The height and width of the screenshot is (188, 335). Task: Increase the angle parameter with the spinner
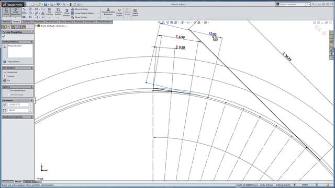click(30, 110)
